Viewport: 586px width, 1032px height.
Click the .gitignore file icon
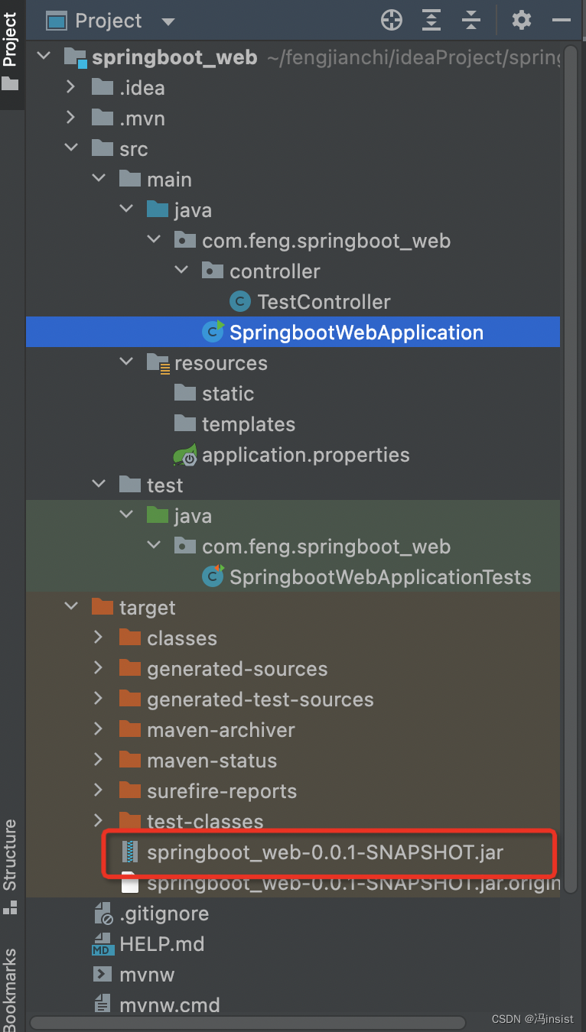point(103,913)
